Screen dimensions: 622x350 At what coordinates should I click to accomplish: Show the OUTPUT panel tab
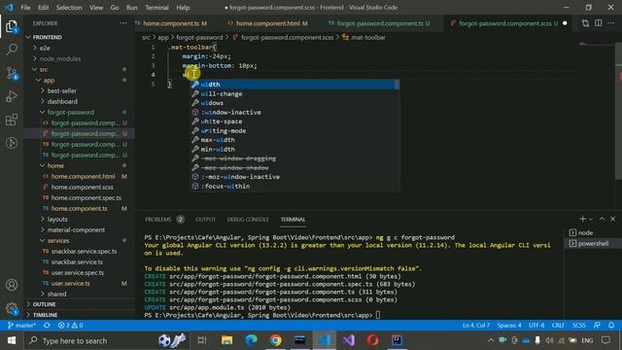tap(205, 220)
